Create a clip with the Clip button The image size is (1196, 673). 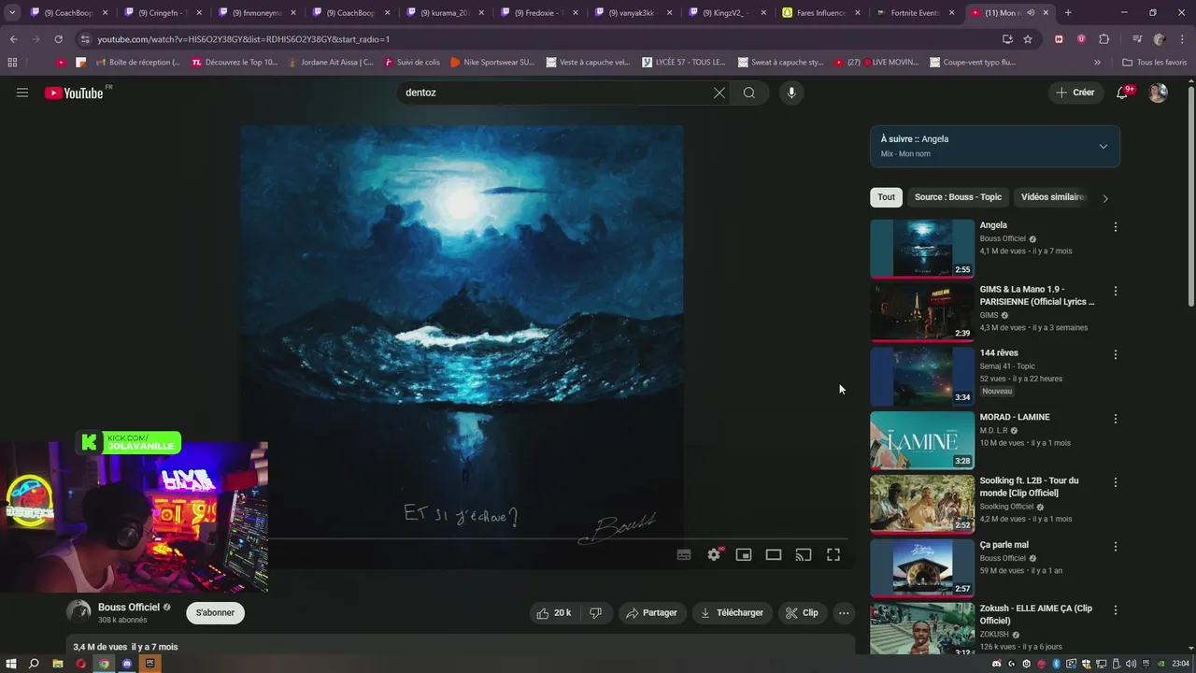(802, 613)
